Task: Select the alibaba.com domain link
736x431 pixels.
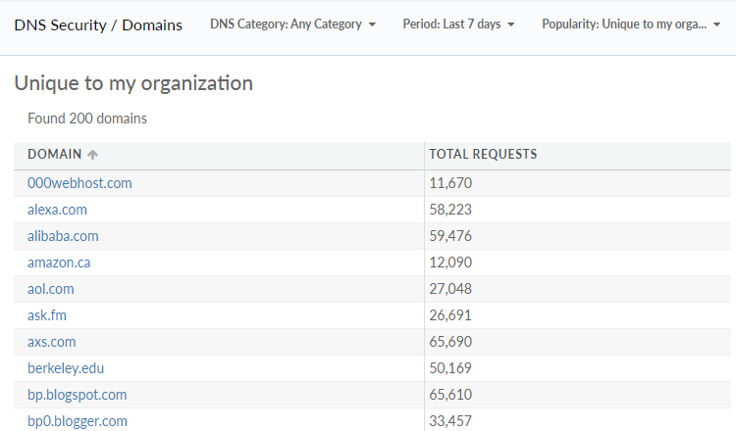Action: coord(63,236)
